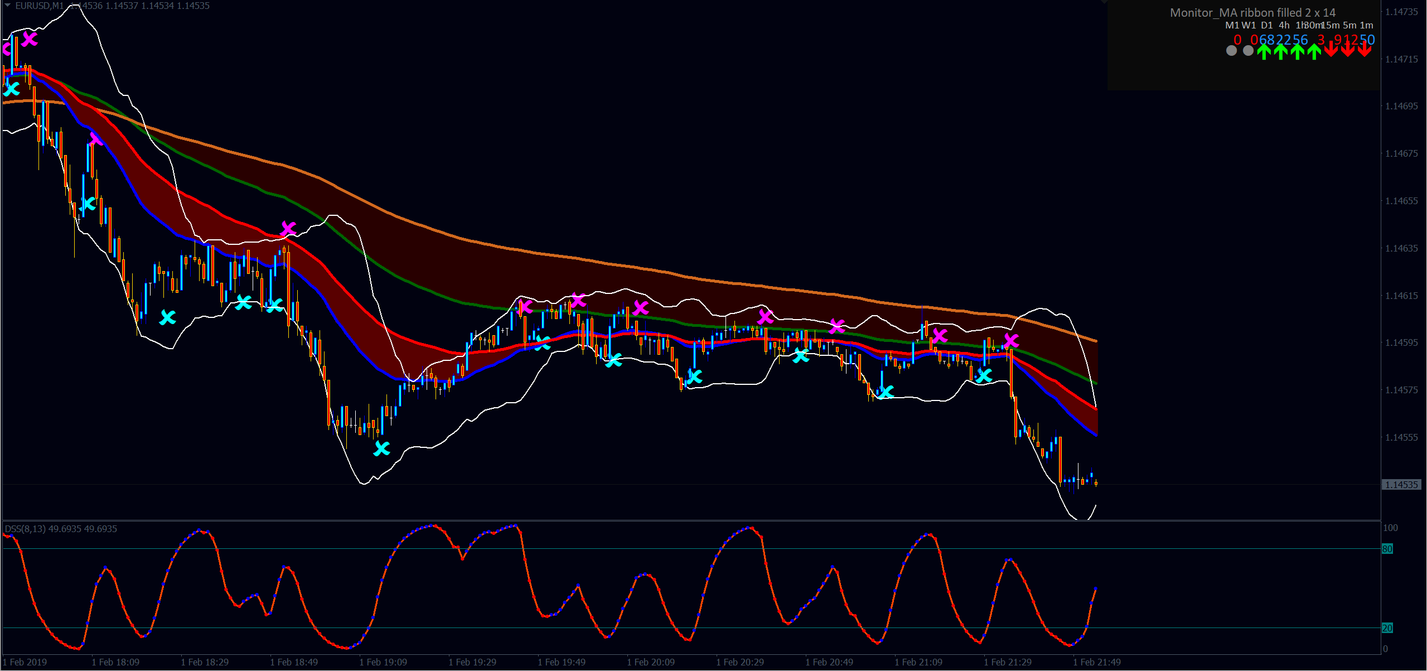Click the current price tag 1.14535

click(1401, 485)
